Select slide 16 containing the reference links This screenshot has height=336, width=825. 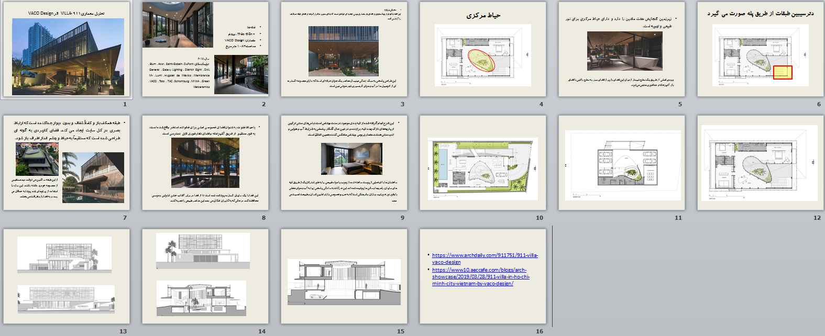(x=483, y=304)
